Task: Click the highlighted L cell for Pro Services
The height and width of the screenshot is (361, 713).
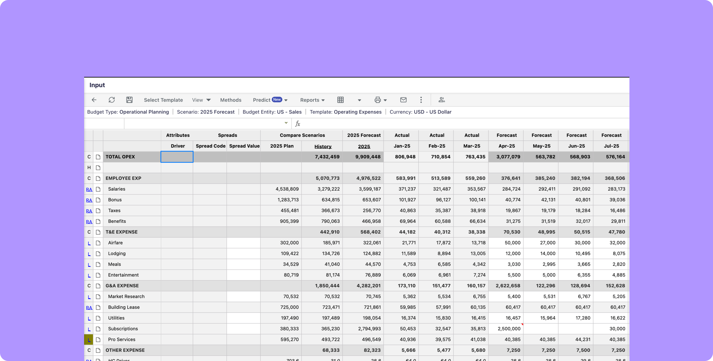Action: [x=89, y=340]
